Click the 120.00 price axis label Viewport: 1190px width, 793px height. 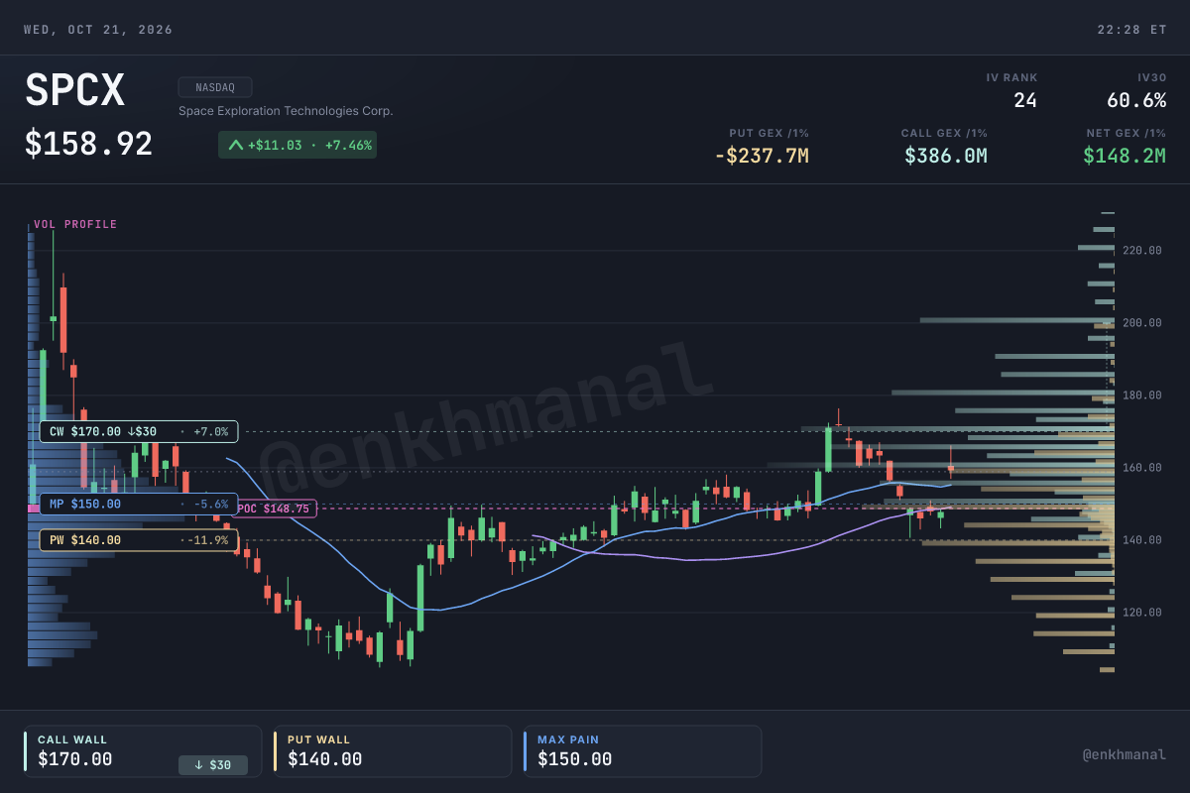1142,613
